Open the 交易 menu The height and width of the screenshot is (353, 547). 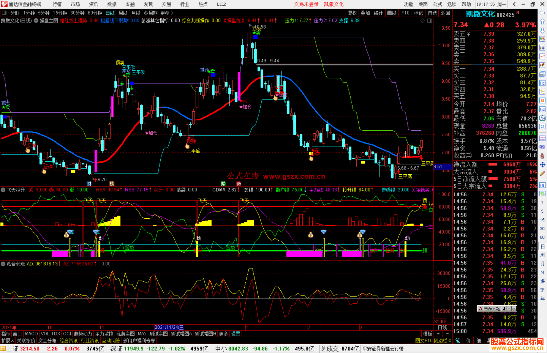167,4
